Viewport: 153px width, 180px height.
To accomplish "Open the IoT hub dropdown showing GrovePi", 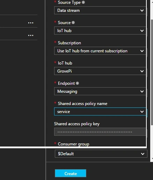I will [x=100, y=71].
